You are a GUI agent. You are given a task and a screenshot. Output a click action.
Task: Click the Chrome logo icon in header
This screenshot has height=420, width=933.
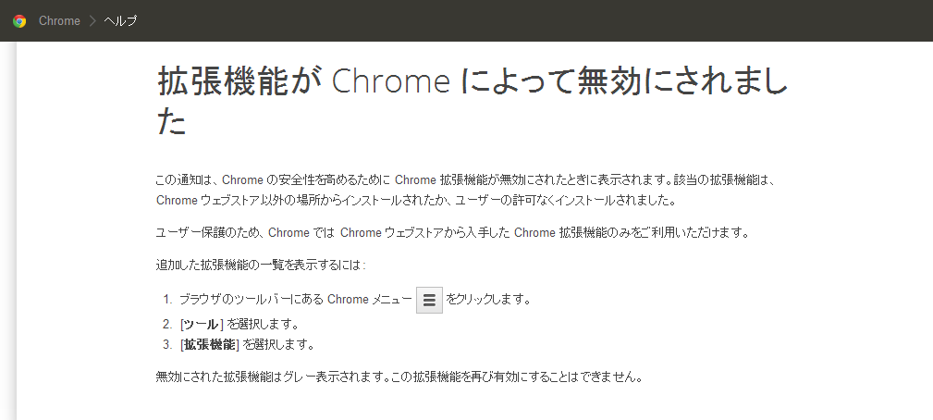click(19, 20)
